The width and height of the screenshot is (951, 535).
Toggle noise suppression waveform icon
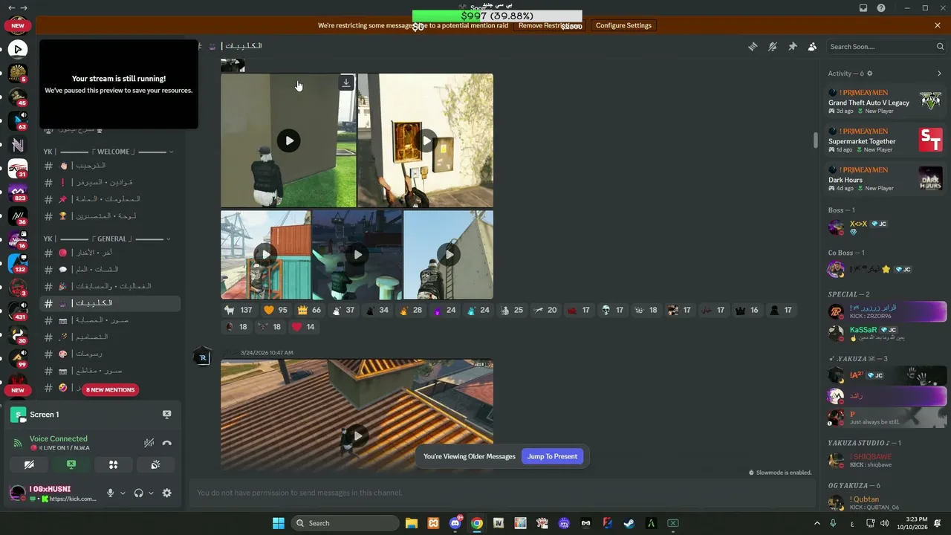(x=149, y=443)
